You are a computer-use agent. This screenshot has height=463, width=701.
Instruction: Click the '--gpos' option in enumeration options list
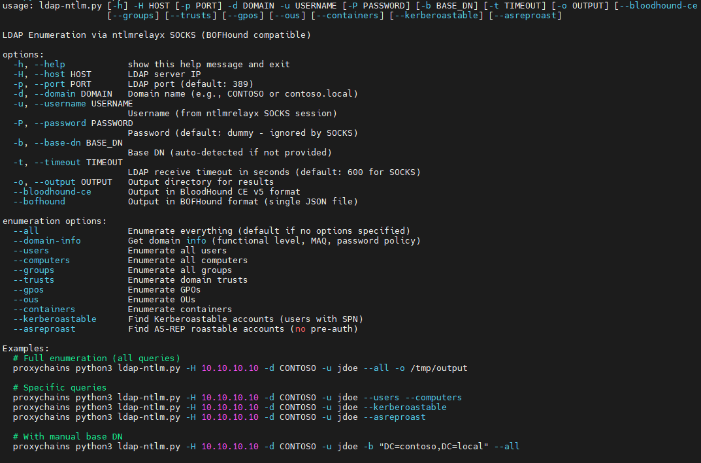coord(29,290)
